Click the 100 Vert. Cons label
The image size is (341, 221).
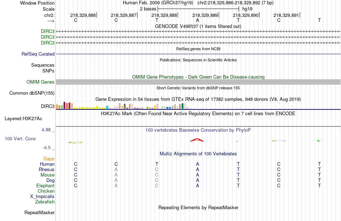click(20, 138)
